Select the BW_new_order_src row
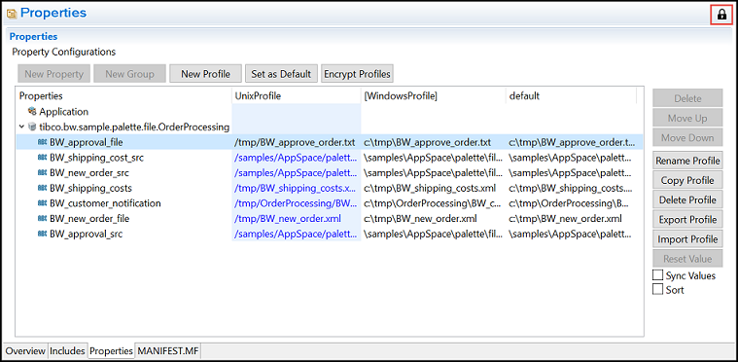 [x=330, y=173]
